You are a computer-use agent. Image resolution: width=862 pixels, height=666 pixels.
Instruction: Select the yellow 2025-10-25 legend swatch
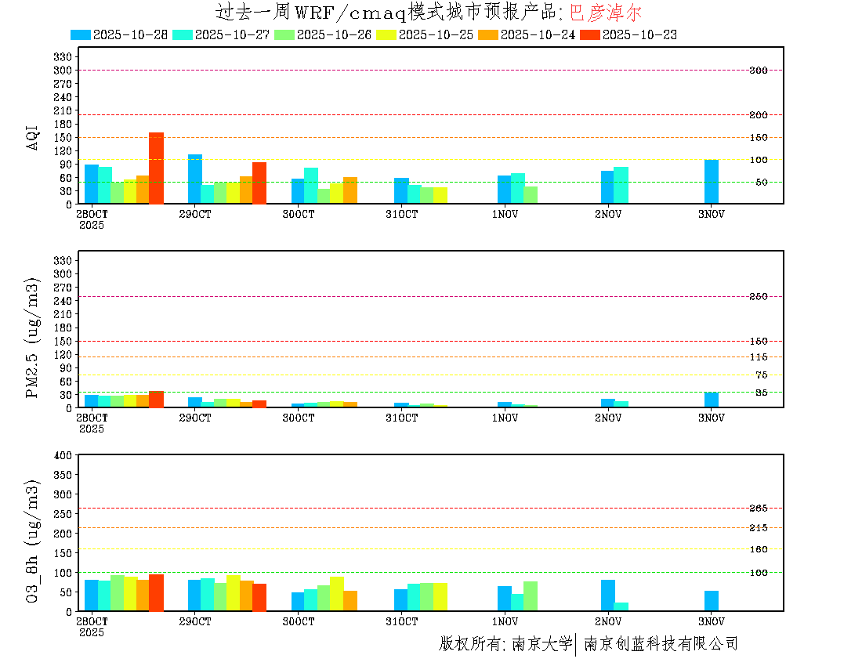click(x=386, y=34)
